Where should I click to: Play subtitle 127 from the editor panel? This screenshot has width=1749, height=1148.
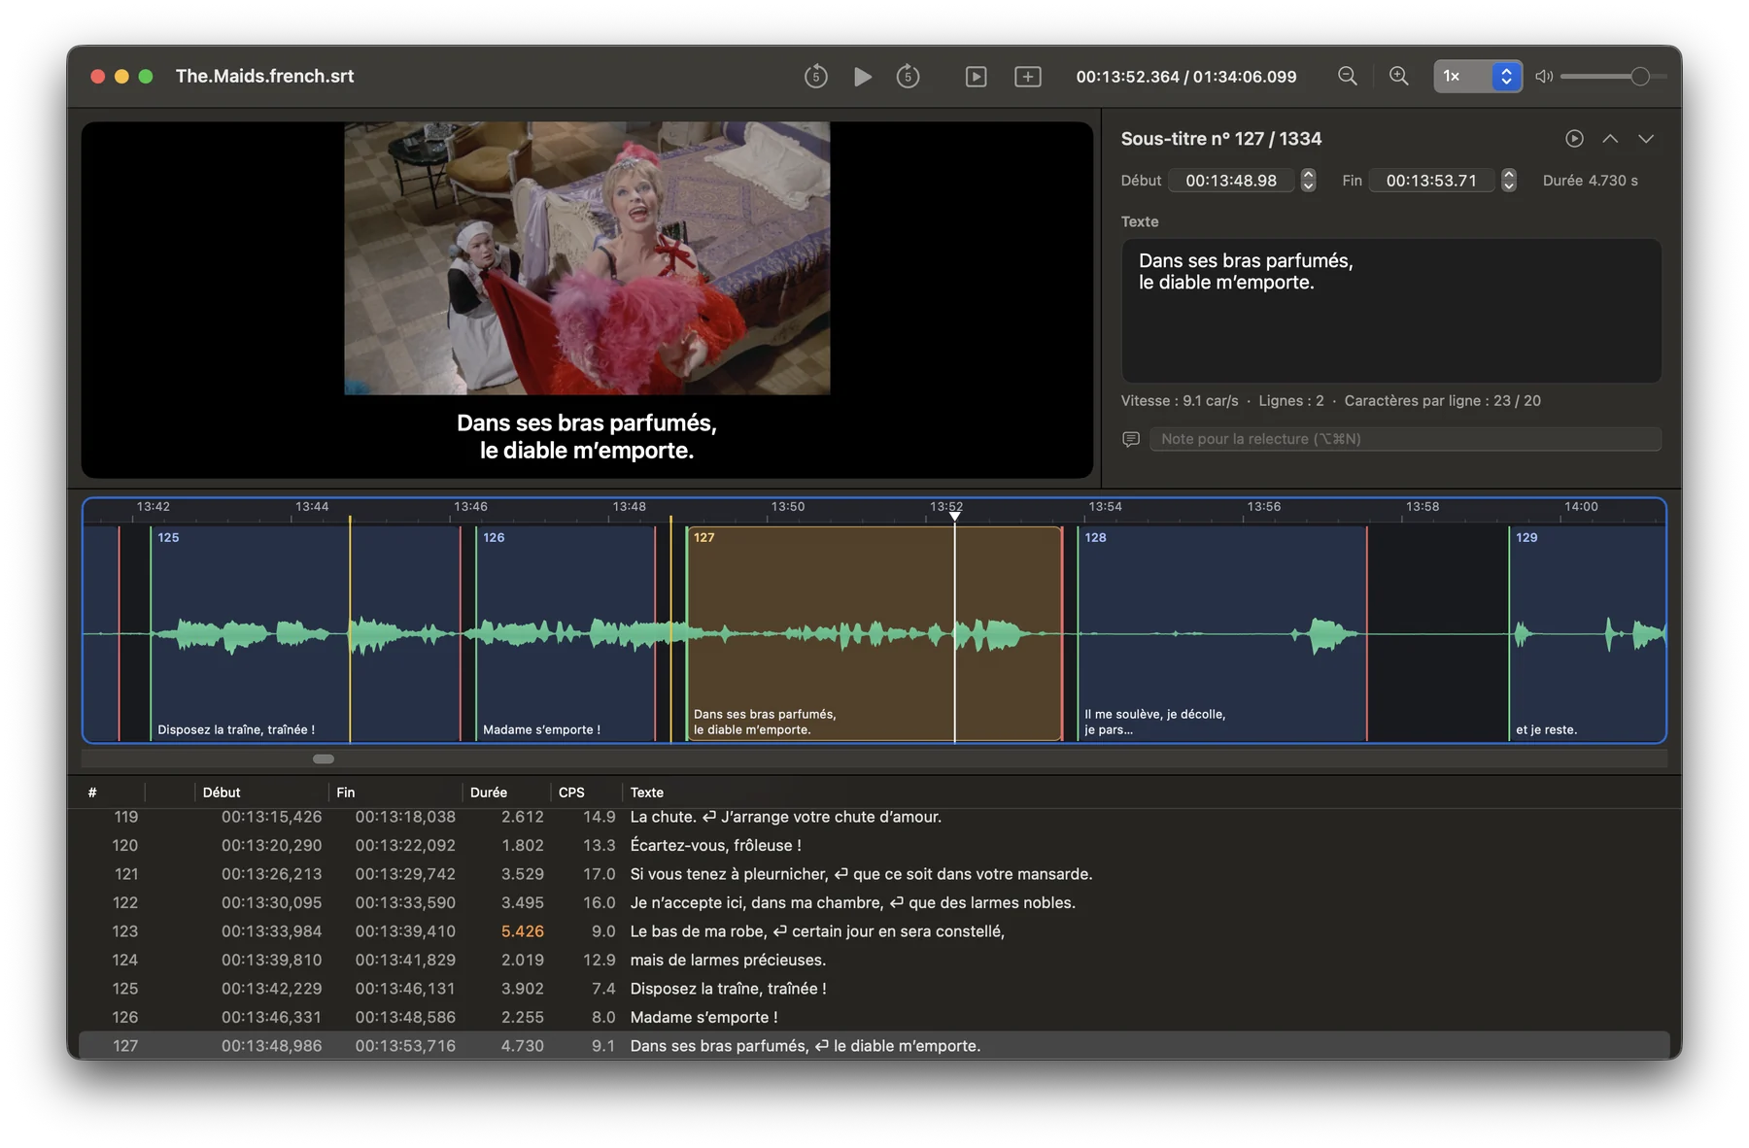point(1574,139)
